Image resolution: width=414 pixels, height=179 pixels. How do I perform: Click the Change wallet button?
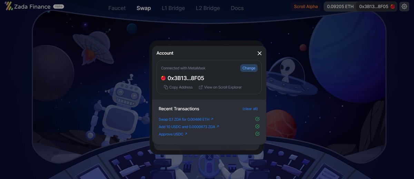(x=249, y=68)
